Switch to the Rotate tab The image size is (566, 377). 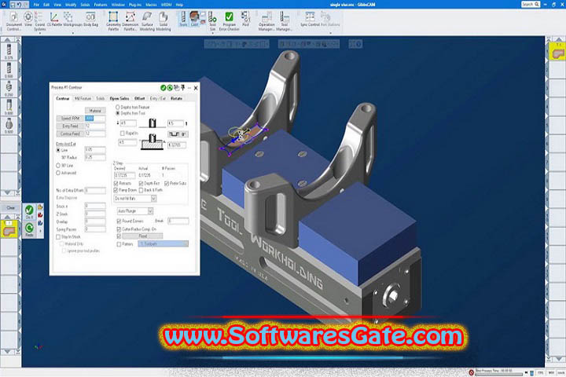tap(177, 98)
